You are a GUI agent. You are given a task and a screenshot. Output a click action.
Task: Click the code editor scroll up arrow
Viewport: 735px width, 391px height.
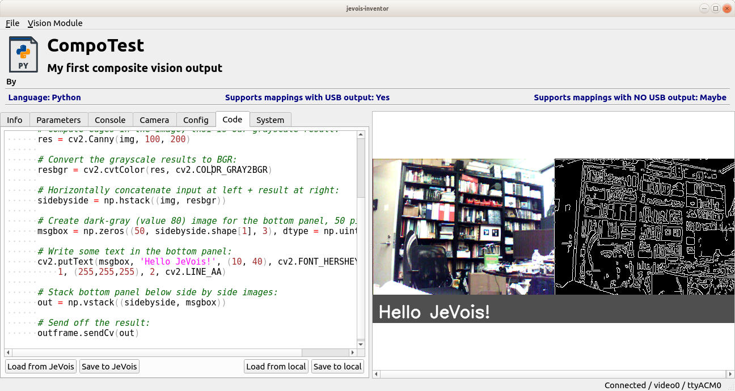point(361,134)
